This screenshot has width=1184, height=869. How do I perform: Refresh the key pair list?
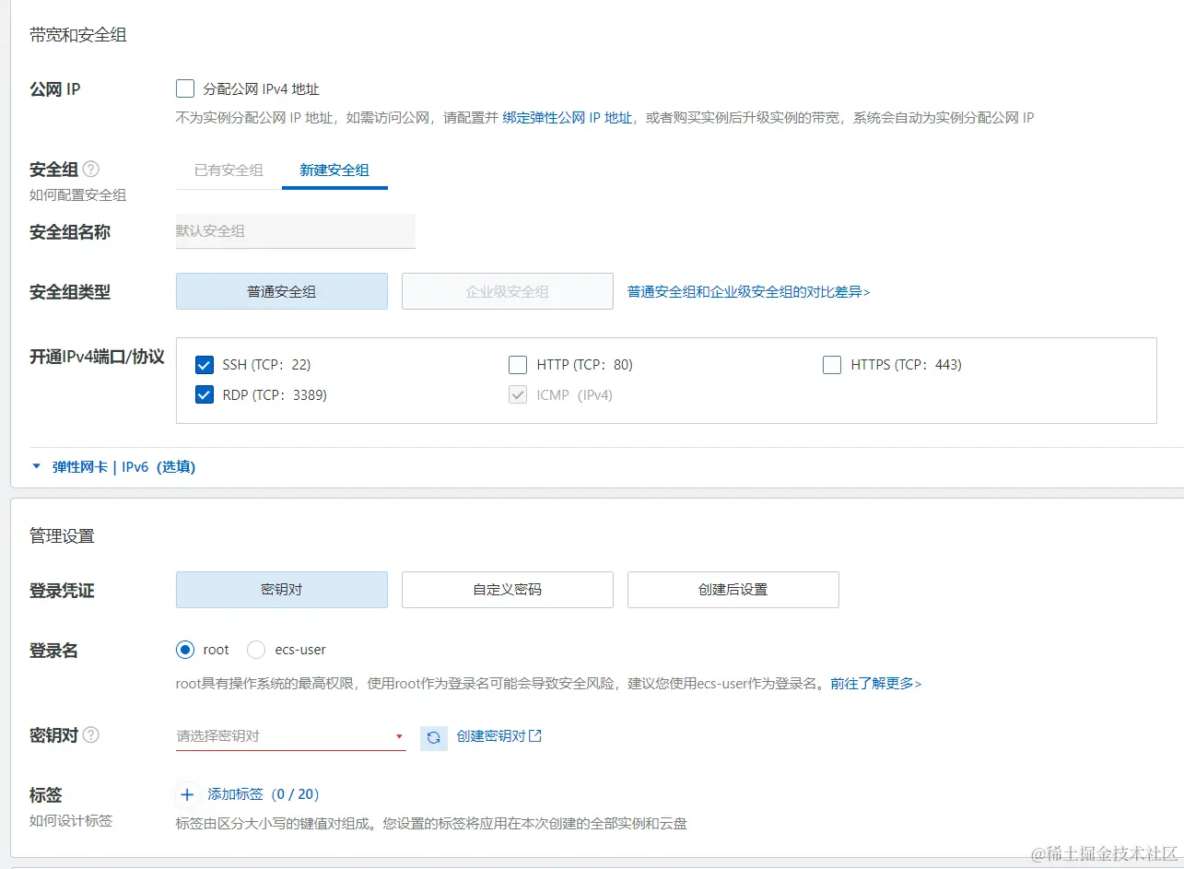pyautogui.click(x=433, y=736)
